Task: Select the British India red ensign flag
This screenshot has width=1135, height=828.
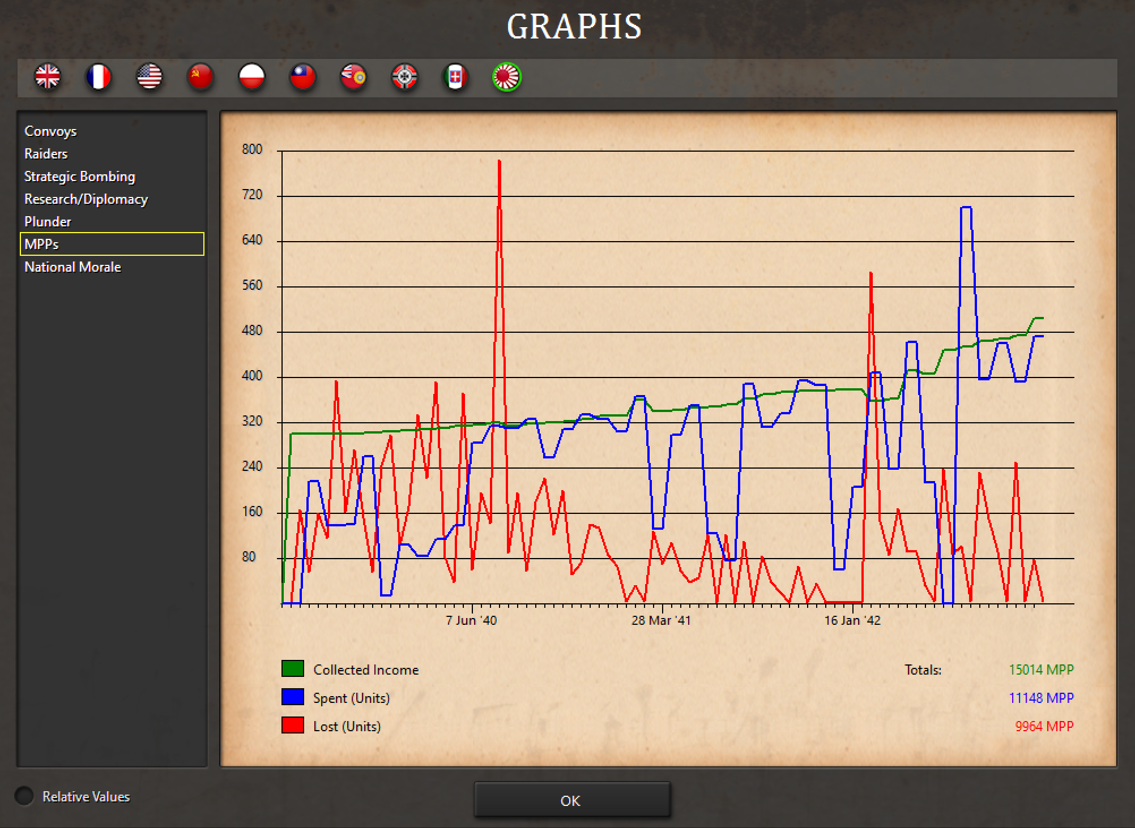Action: [x=353, y=76]
